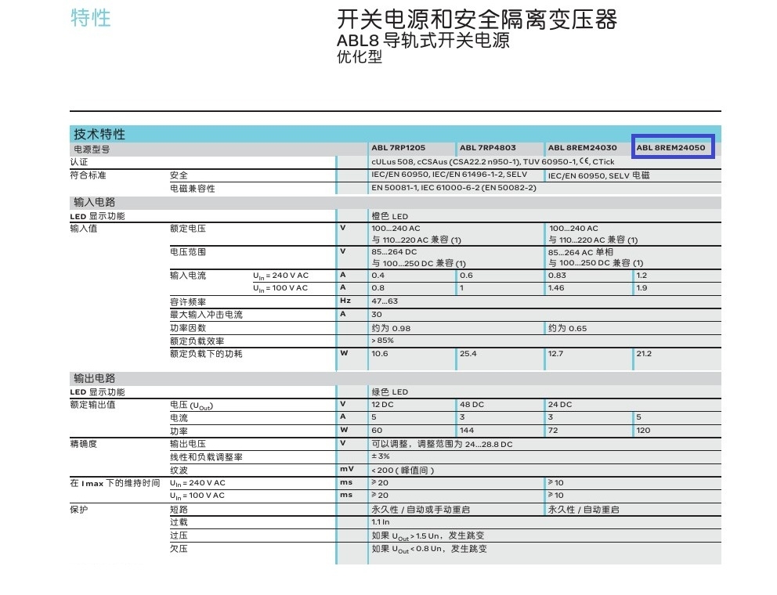Select the 48 DC output voltage
The image size is (777, 595).
coord(472,405)
